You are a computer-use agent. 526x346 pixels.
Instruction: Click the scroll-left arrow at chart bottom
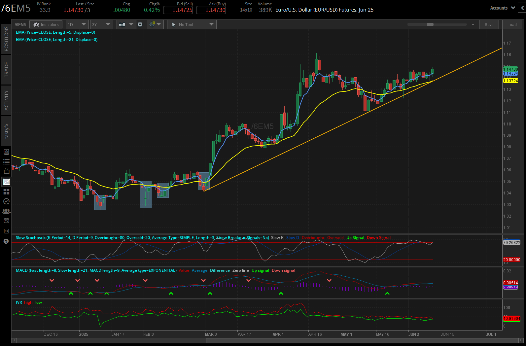point(14,340)
